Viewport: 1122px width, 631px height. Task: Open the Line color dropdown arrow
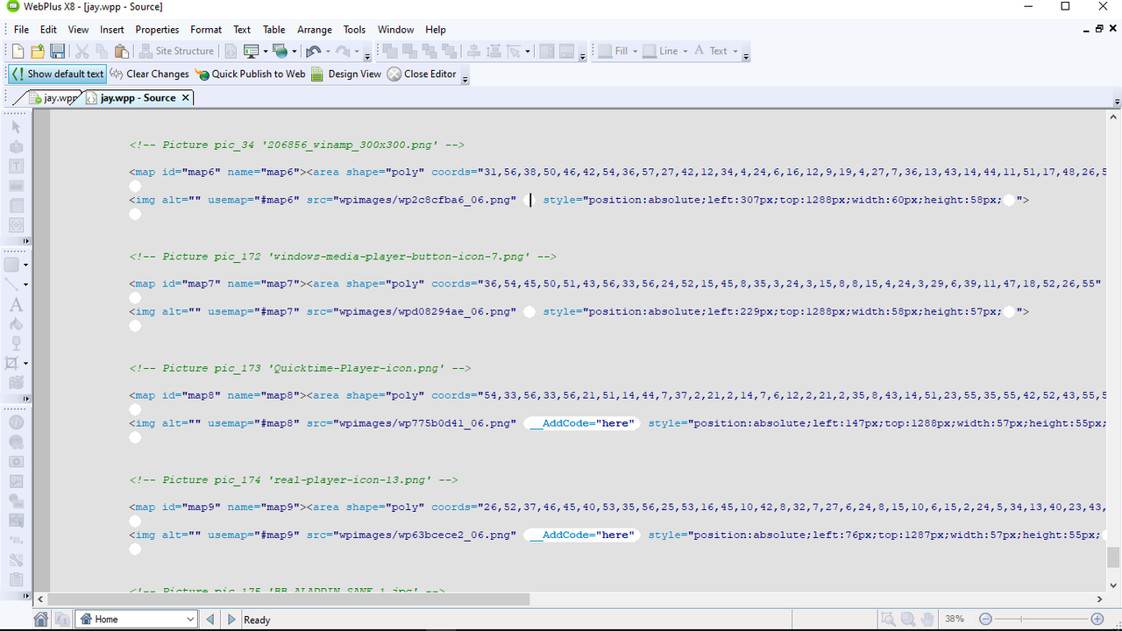[x=685, y=52]
